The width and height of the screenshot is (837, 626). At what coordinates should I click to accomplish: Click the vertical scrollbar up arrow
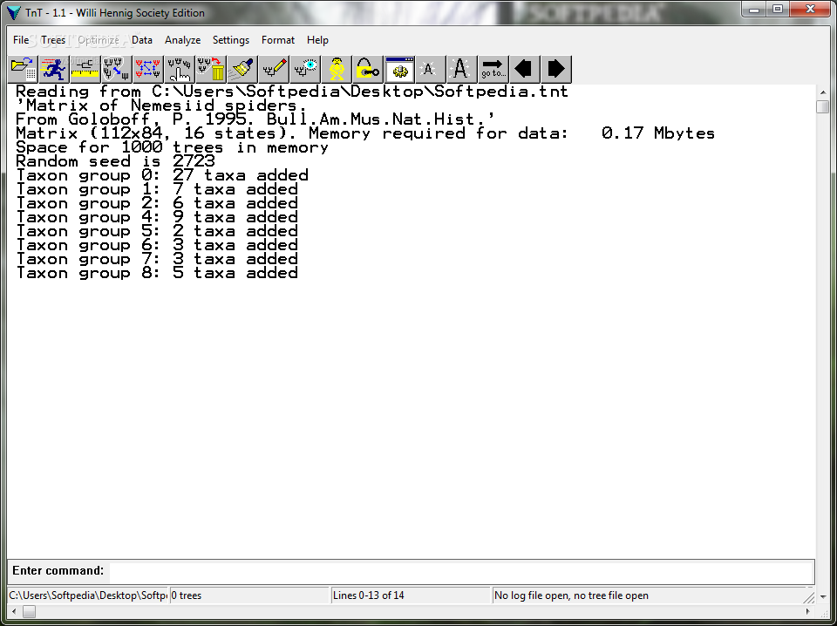tap(822, 92)
